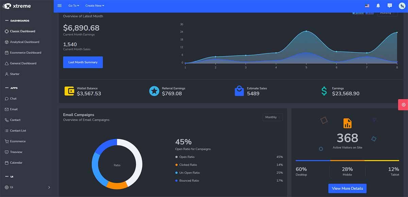Open the Contact app link
This screenshot has width=408, height=197.
click(15, 120)
